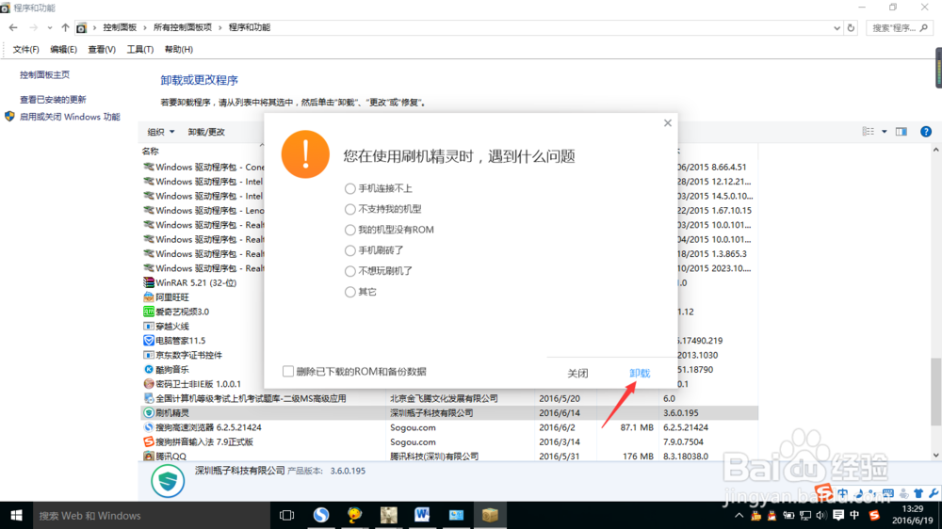Select radio option 我的机型没有ROM
Image resolution: width=942 pixels, height=529 pixels.
[x=350, y=230]
